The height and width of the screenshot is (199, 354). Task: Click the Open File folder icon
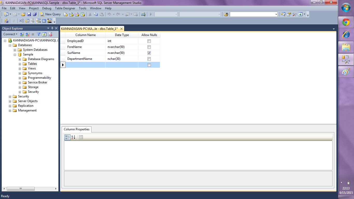[23, 14]
